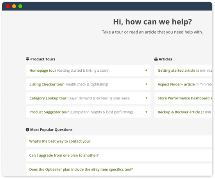
Task: Start the Listing Checker tour
Action: click(x=88, y=84)
